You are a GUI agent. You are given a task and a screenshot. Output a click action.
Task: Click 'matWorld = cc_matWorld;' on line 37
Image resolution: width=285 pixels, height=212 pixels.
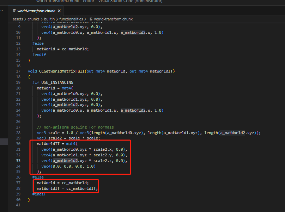(63, 183)
